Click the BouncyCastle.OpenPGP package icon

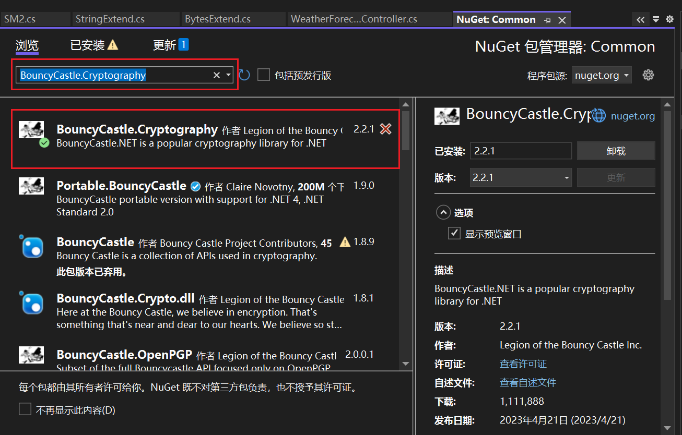[31, 355]
